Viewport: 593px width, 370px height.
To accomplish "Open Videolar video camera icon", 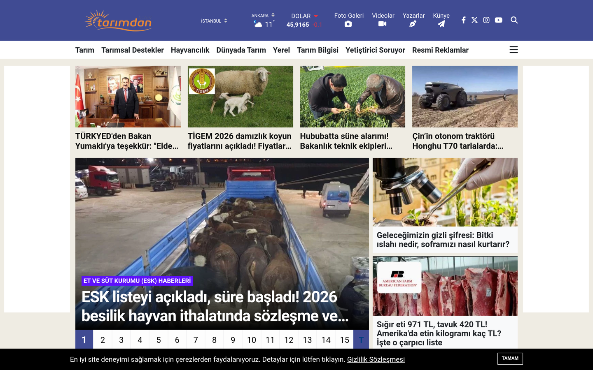I will pyautogui.click(x=383, y=24).
